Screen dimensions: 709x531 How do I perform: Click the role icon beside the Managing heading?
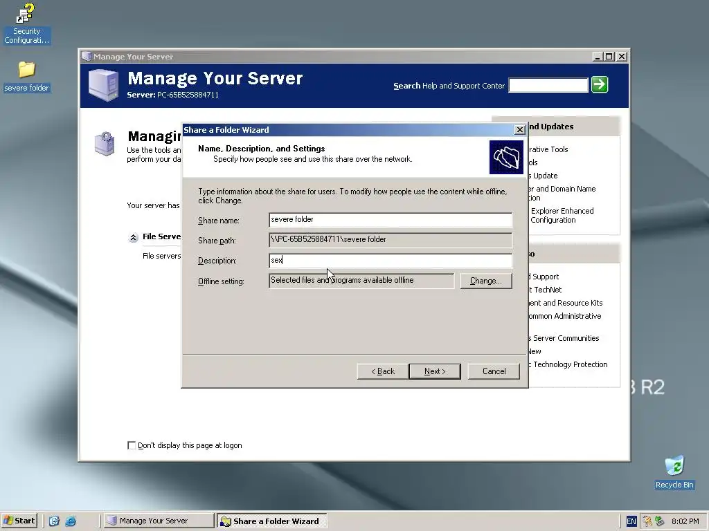point(105,144)
